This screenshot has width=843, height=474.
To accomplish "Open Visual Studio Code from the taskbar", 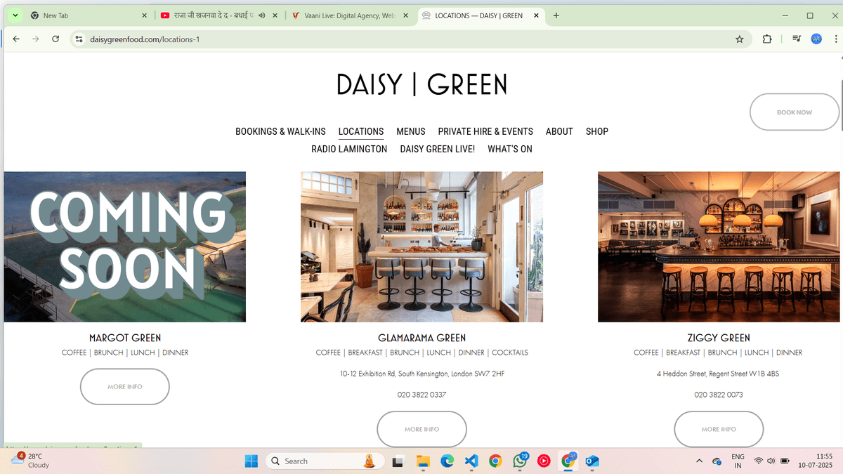I will pos(471,461).
